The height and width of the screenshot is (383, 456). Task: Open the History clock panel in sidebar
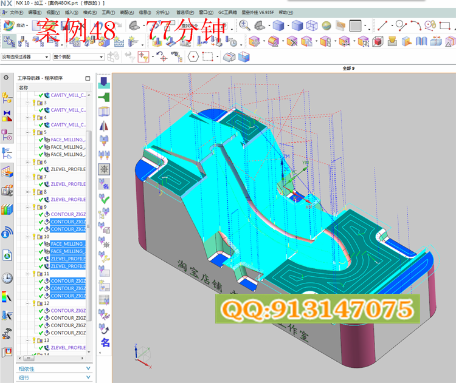(x=7, y=278)
